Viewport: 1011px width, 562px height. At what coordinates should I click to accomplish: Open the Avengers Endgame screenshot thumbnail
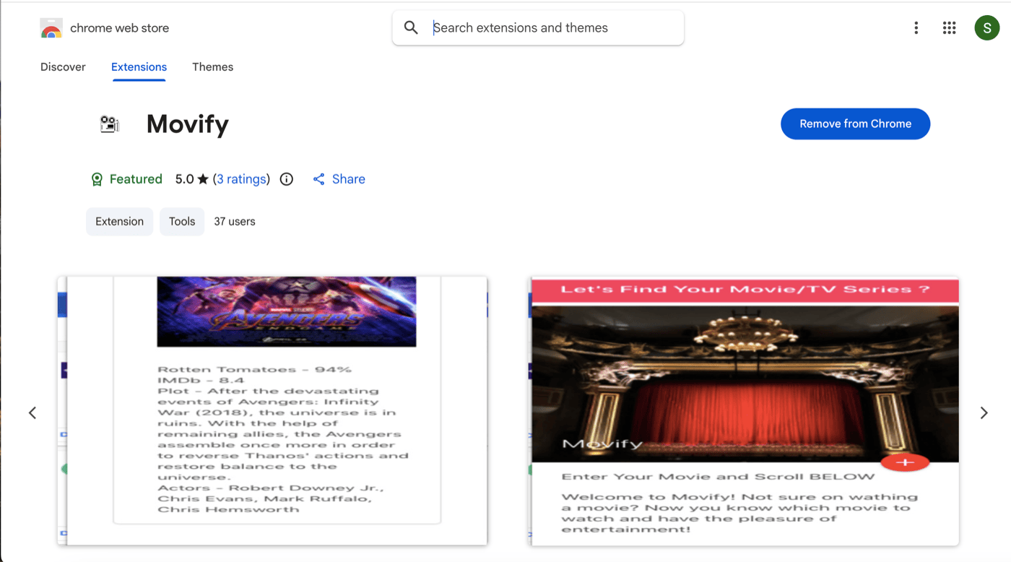coord(272,410)
